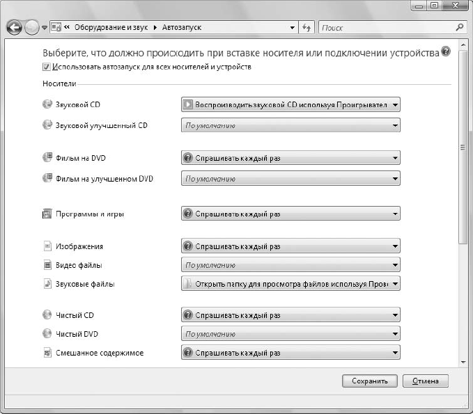Click the Изображения file icon
The image size is (473, 414).
pos(47,246)
